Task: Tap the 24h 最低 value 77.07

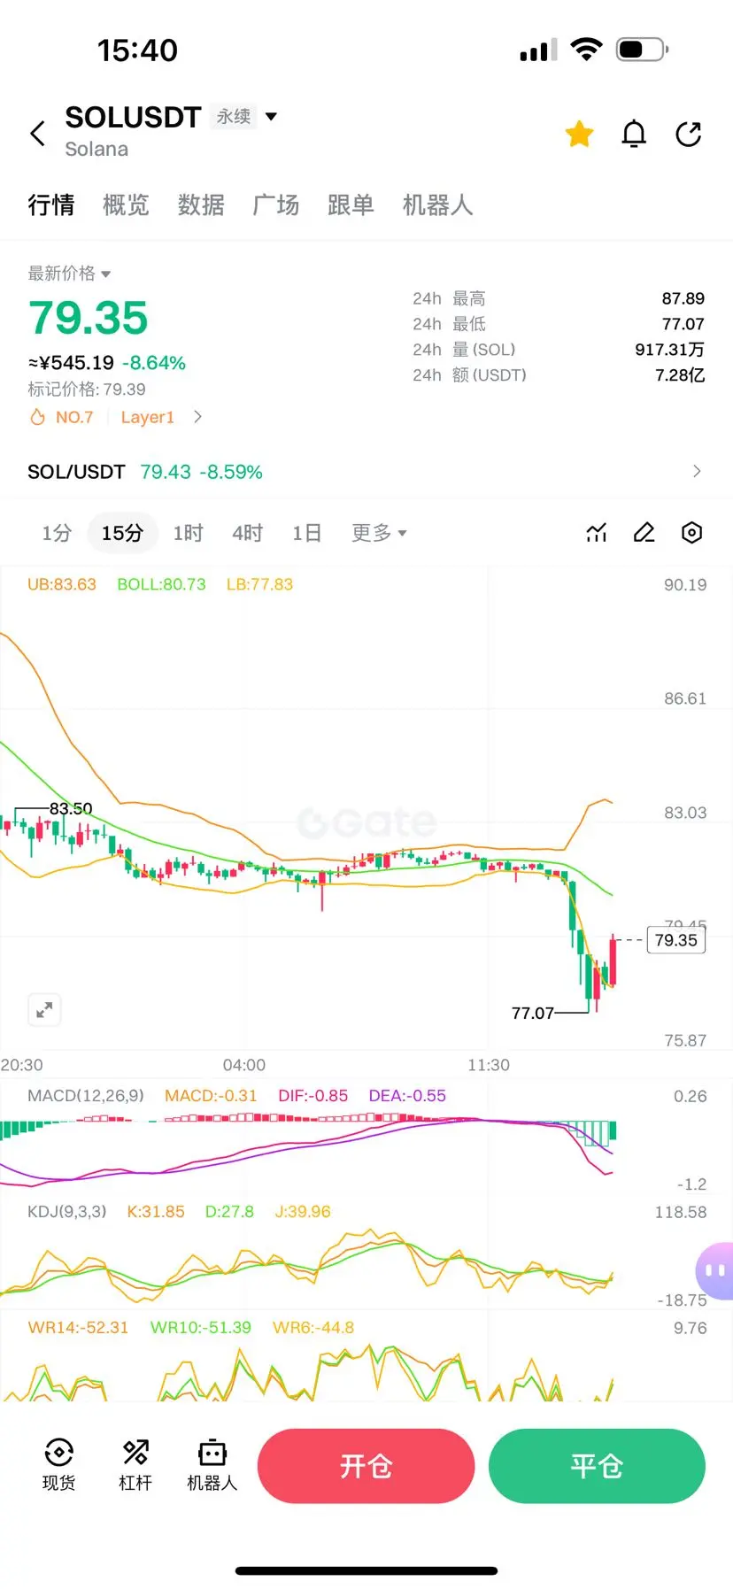Action: pyautogui.click(x=683, y=324)
